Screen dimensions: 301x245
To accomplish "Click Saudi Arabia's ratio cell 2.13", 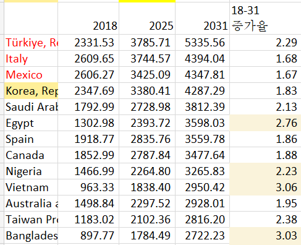I will pyautogui.click(x=265, y=107).
